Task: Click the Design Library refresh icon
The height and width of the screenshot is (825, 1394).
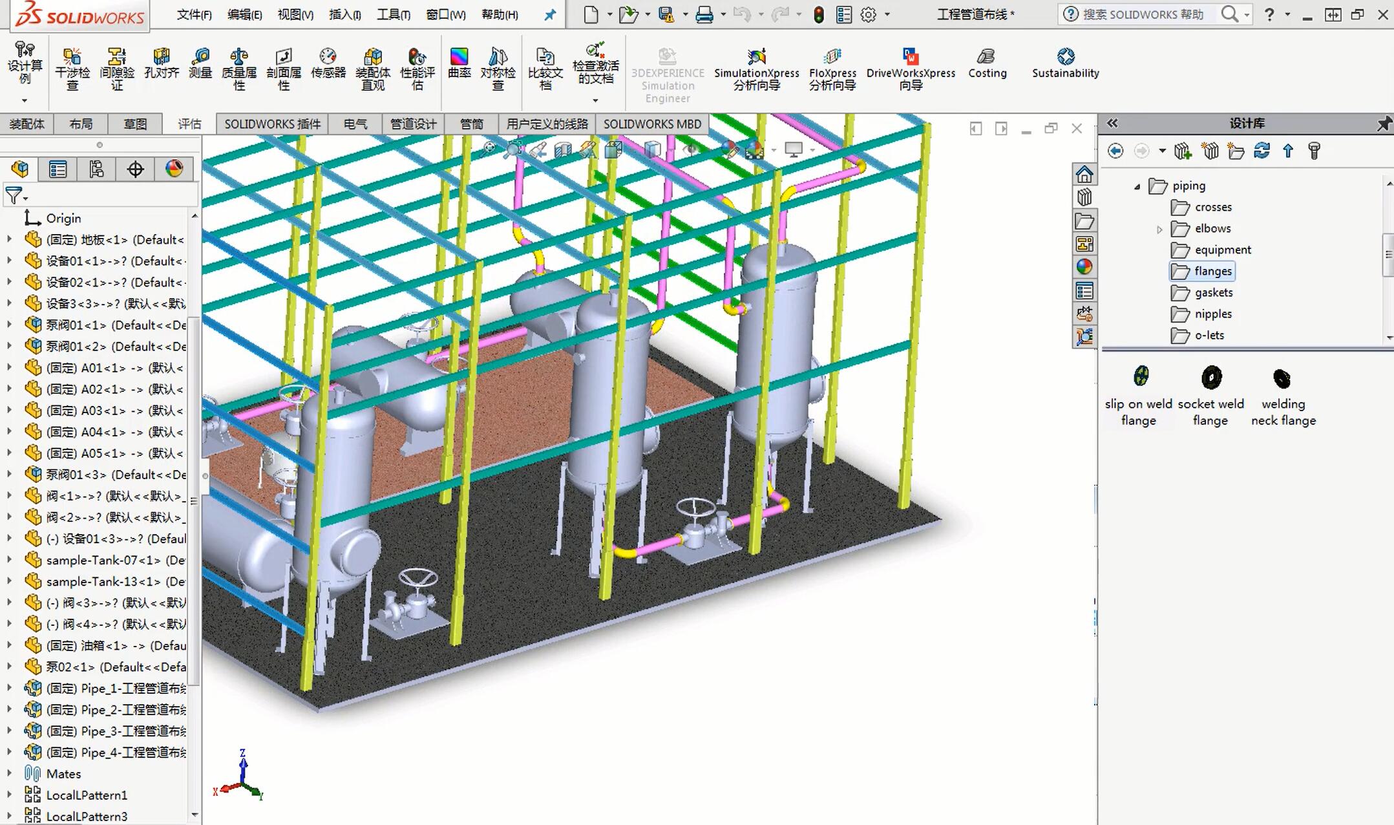Action: [x=1262, y=151]
